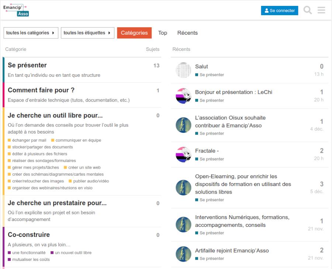Open 'Bonjour et présentation : LeChi' topic
The height and width of the screenshot is (269, 332).
tap(234, 92)
